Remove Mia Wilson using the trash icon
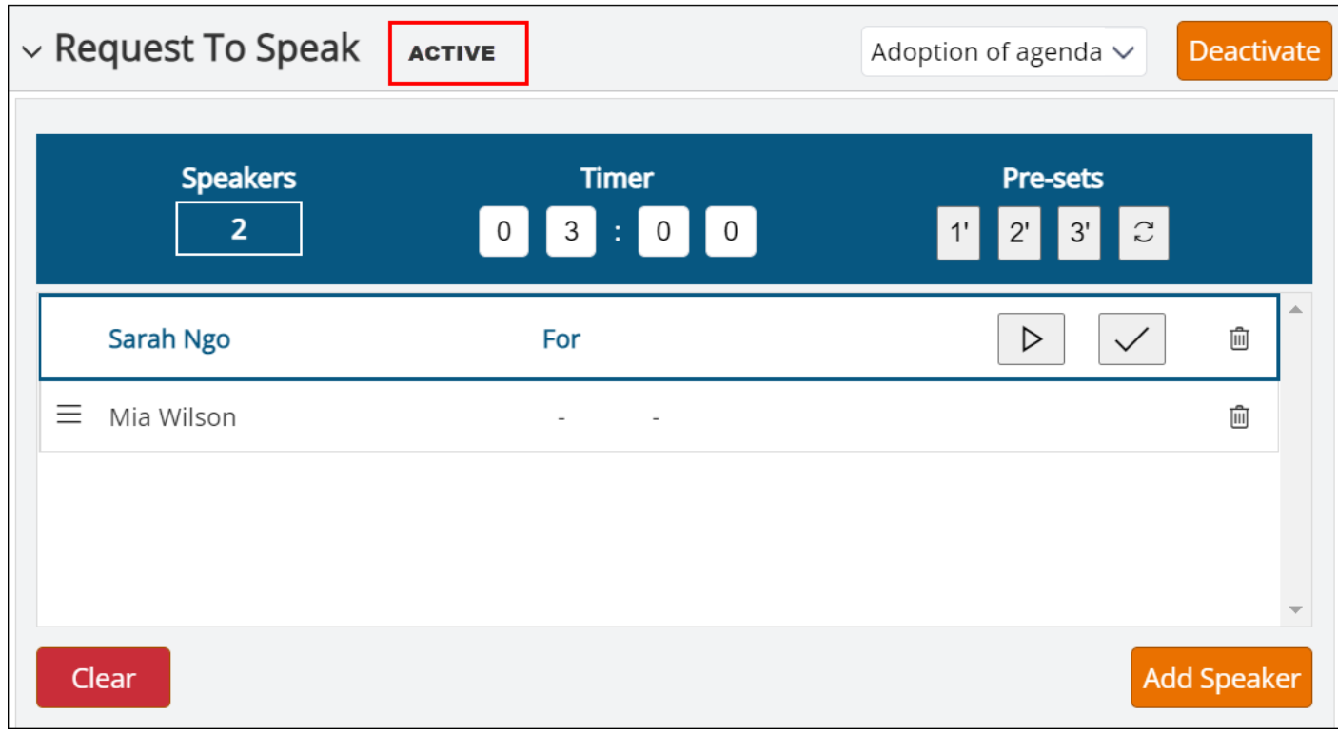 tap(1239, 416)
